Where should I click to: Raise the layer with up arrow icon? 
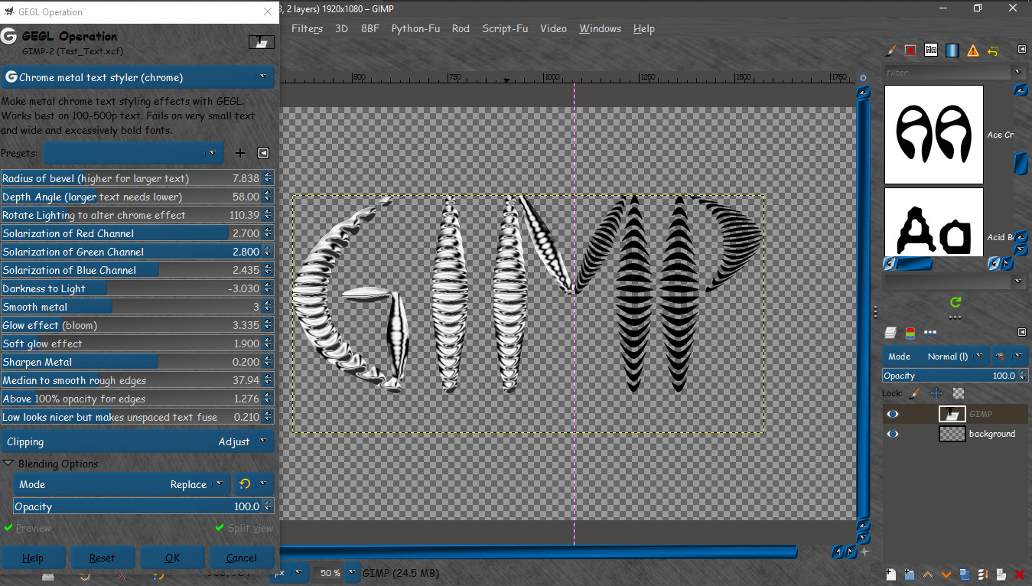coord(928,574)
